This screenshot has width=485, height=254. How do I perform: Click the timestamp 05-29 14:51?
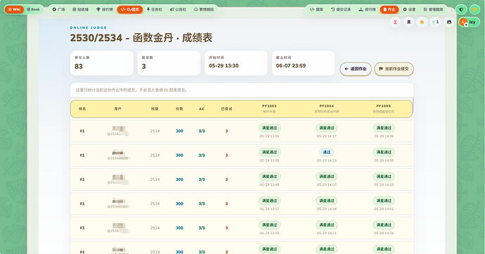click(384, 209)
